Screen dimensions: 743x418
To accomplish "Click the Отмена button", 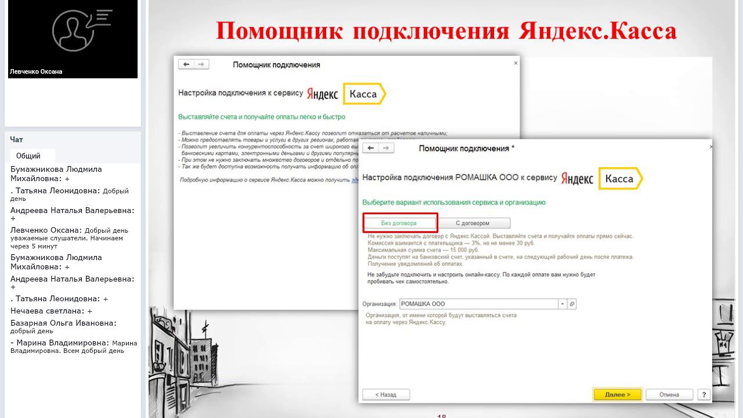I will coord(669,394).
